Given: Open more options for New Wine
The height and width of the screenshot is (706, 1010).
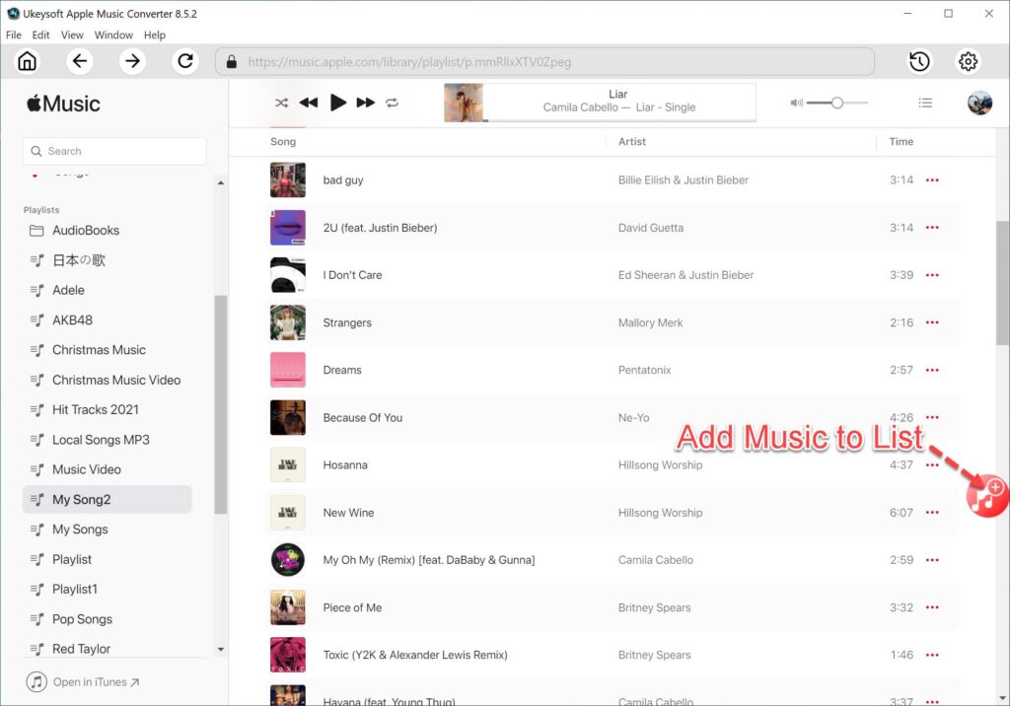Looking at the screenshot, I should tap(932, 513).
